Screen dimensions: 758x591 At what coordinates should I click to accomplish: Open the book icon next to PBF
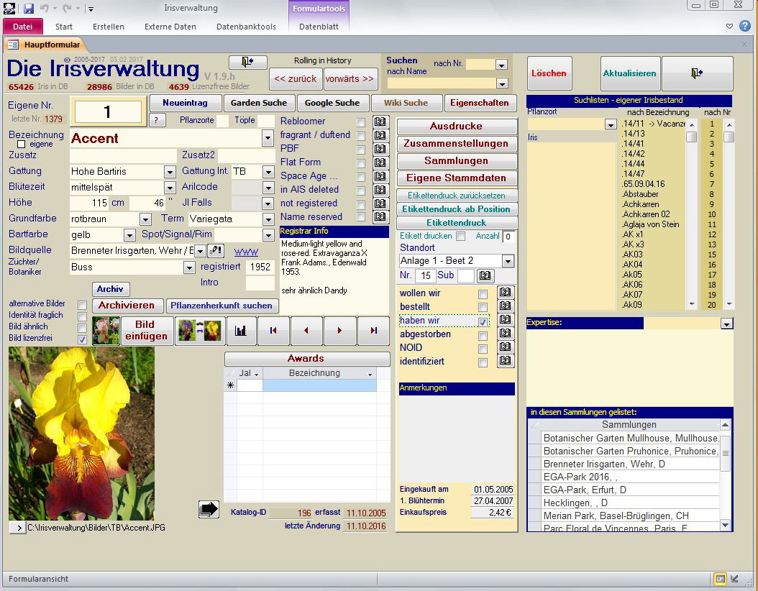click(380, 148)
